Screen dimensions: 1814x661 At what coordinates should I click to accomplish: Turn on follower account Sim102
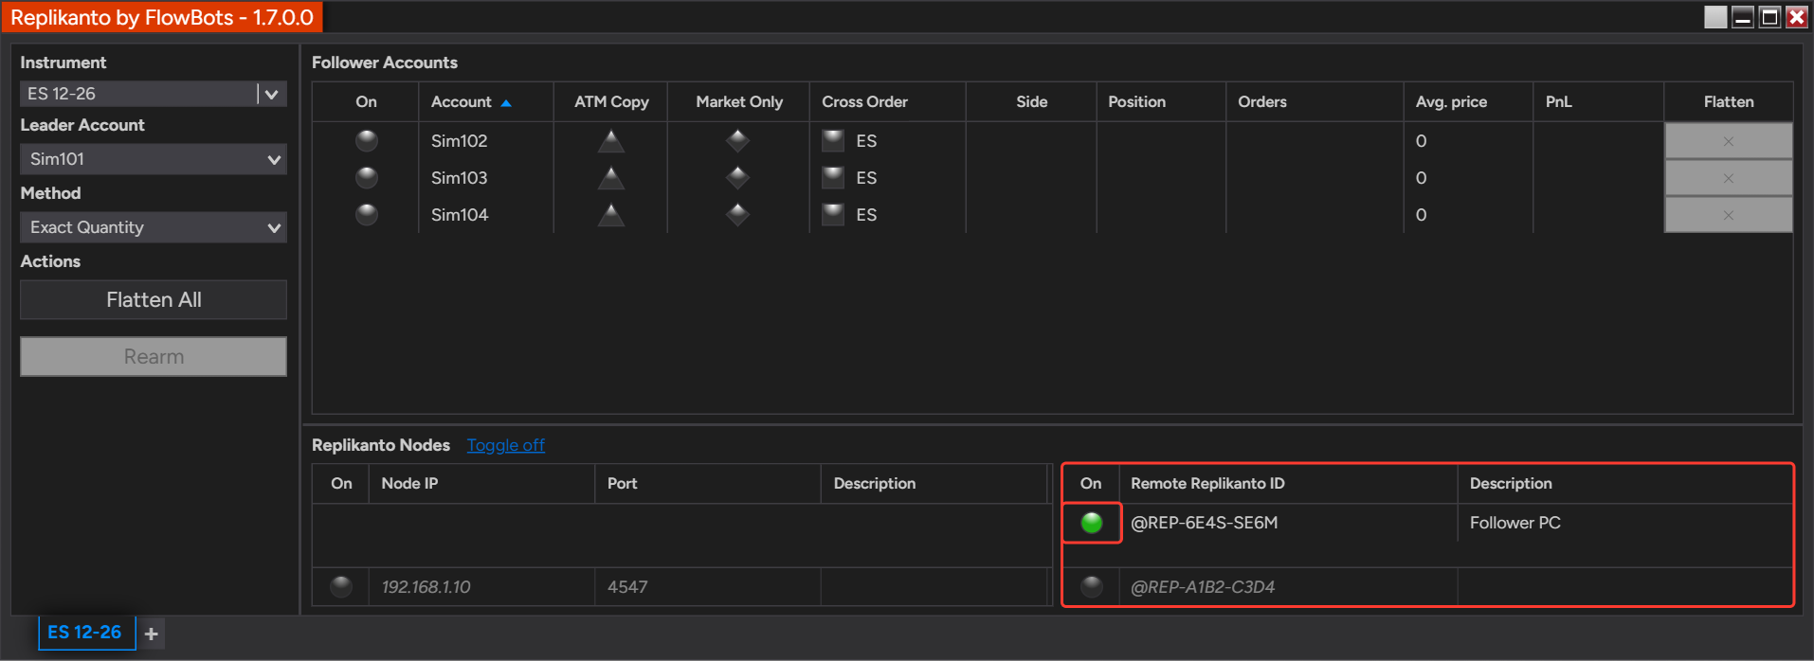[367, 141]
